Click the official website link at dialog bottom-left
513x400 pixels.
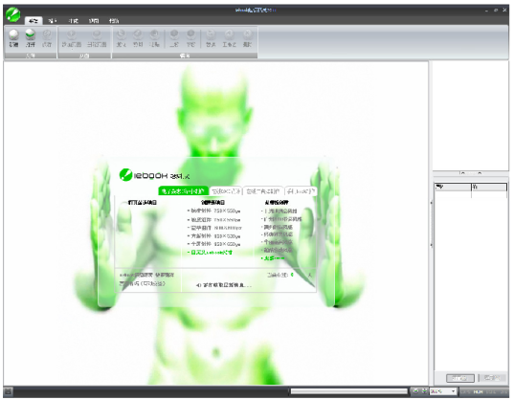pos(146,275)
